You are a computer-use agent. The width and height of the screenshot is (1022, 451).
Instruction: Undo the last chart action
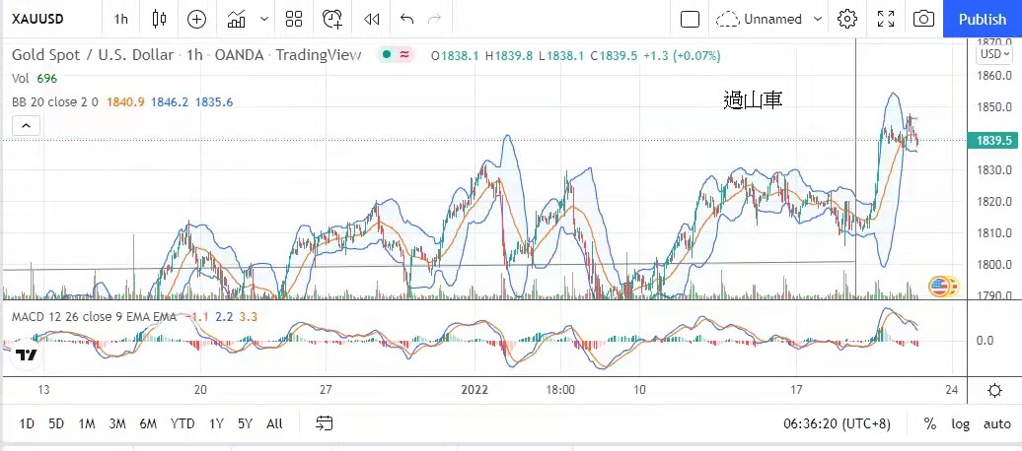click(x=406, y=19)
